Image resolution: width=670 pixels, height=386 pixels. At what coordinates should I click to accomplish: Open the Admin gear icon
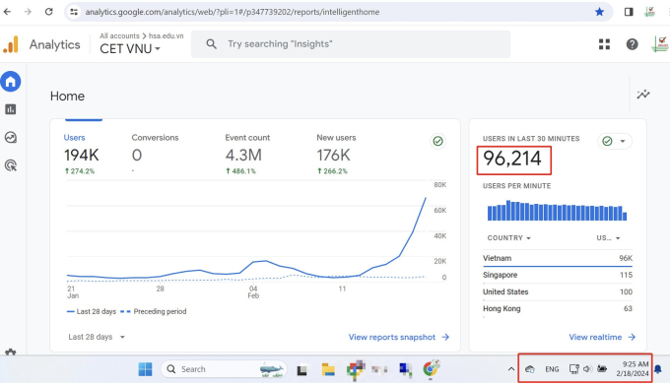11,353
